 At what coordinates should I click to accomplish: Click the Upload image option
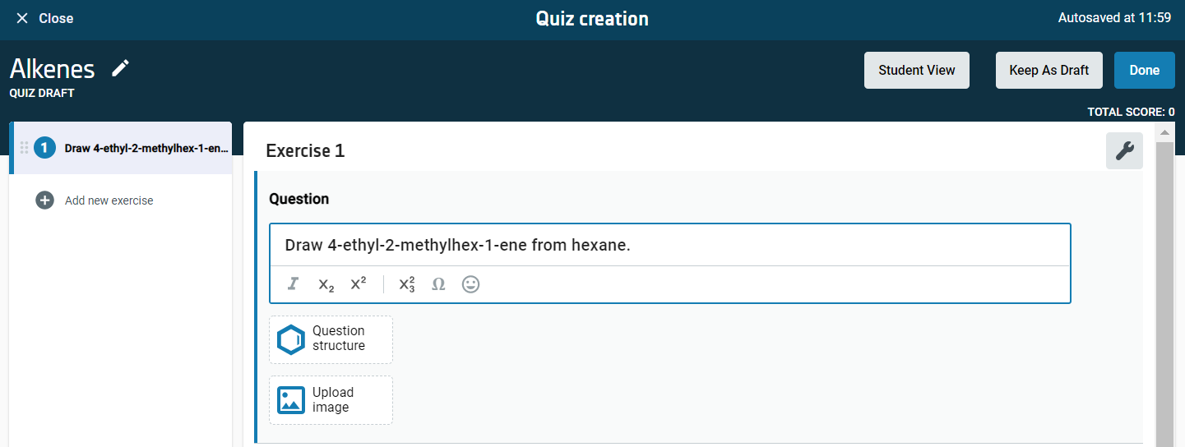pyautogui.click(x=331, y=400)
